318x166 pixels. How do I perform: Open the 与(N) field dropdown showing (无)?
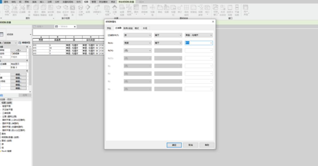click(137, 50)
